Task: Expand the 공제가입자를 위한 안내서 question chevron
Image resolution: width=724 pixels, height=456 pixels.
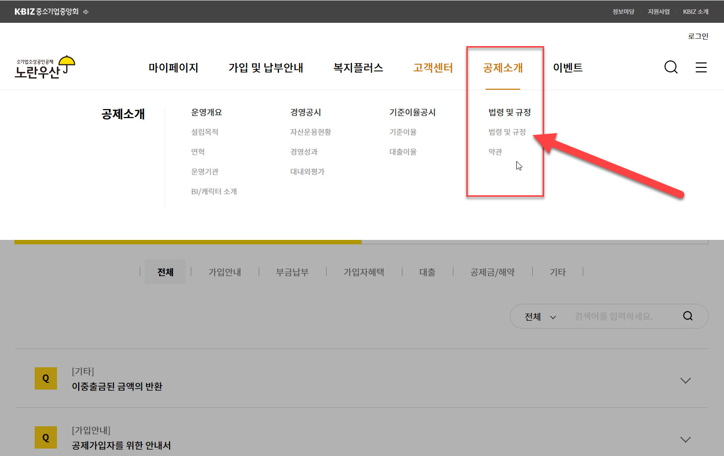Action: click(x=685, y=440)
